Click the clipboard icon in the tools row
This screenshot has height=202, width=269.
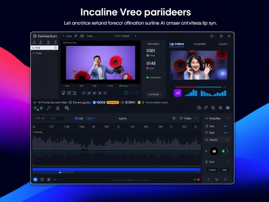67,109
